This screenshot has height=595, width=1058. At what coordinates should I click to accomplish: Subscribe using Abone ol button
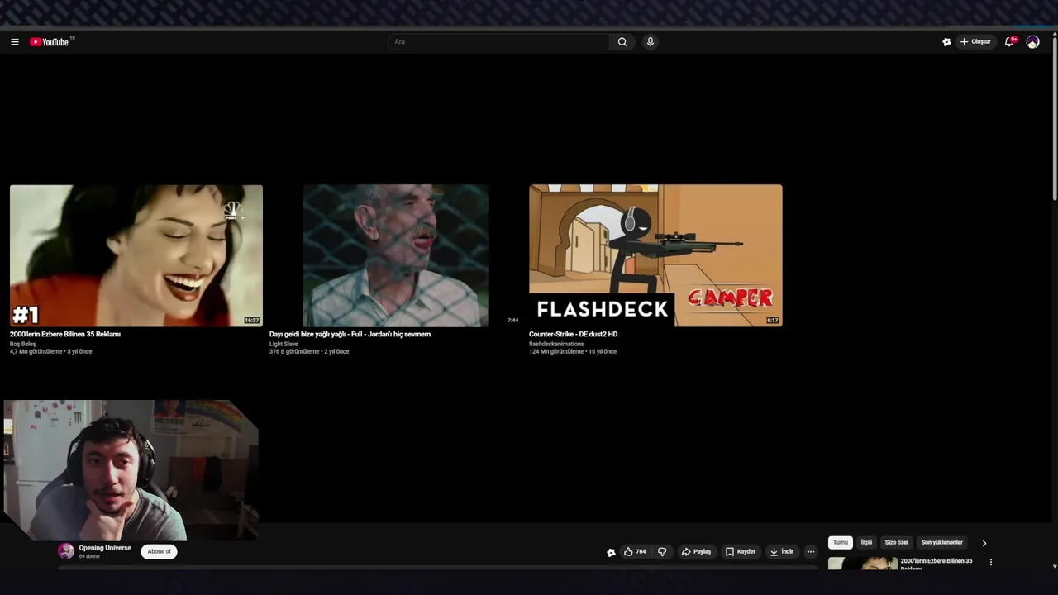click(x=159, y=551)
